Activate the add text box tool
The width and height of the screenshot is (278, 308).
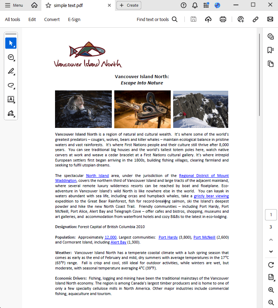click(x=11, y=99)
